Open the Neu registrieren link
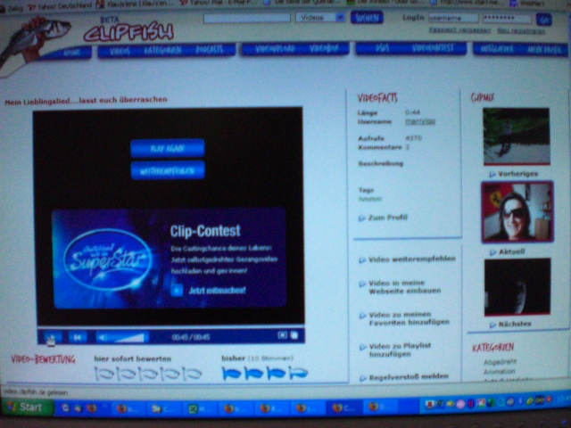This screenshot has height=428, width=571. coord(521,31)
